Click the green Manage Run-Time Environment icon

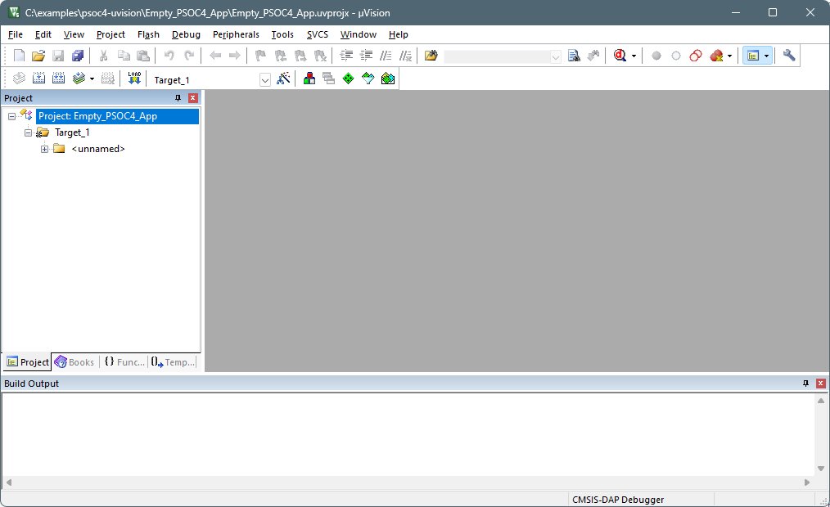[x=348, y=79]
